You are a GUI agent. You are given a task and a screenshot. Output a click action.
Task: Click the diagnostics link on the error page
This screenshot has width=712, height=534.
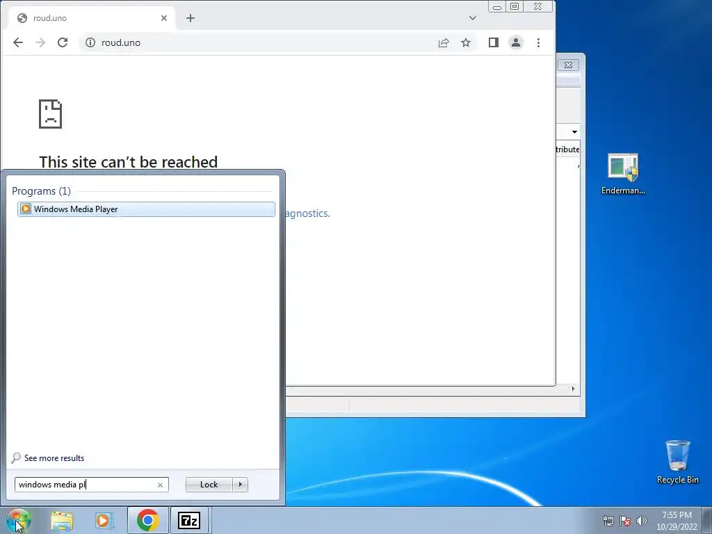coord(307,213)
